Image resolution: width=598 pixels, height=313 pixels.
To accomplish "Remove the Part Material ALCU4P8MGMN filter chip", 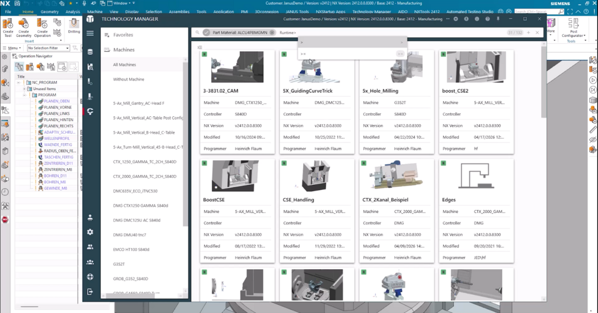I will tap(272, 32).
